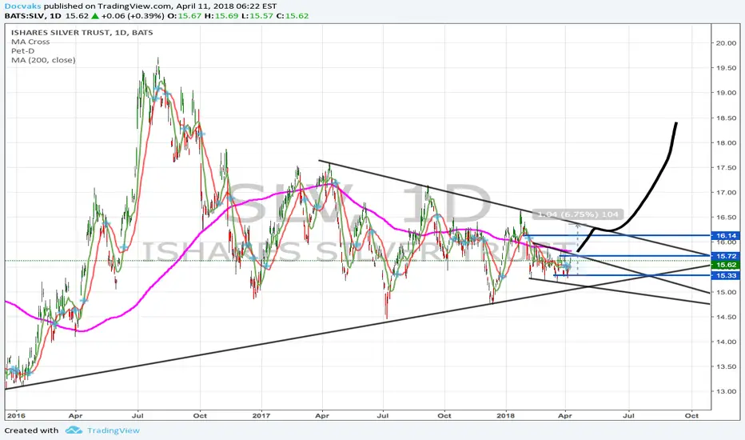Click the 2017 time axis label
This screenshot has width=745, height=440.
pyautogui.click(x=261, y=415)
